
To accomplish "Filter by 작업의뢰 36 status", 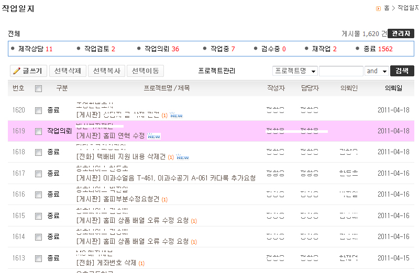I will 161,49.
